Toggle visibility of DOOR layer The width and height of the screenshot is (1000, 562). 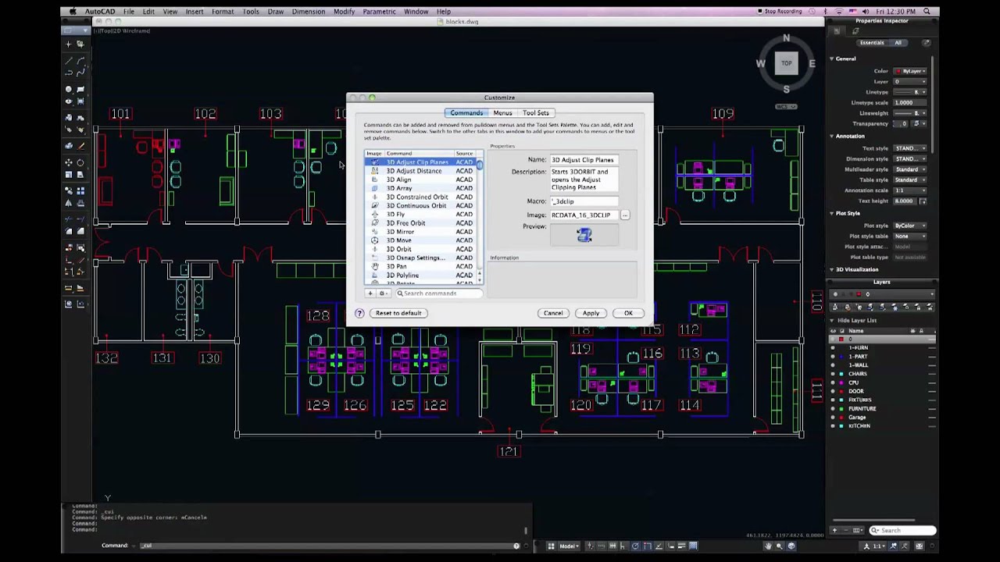click(833, 391)
